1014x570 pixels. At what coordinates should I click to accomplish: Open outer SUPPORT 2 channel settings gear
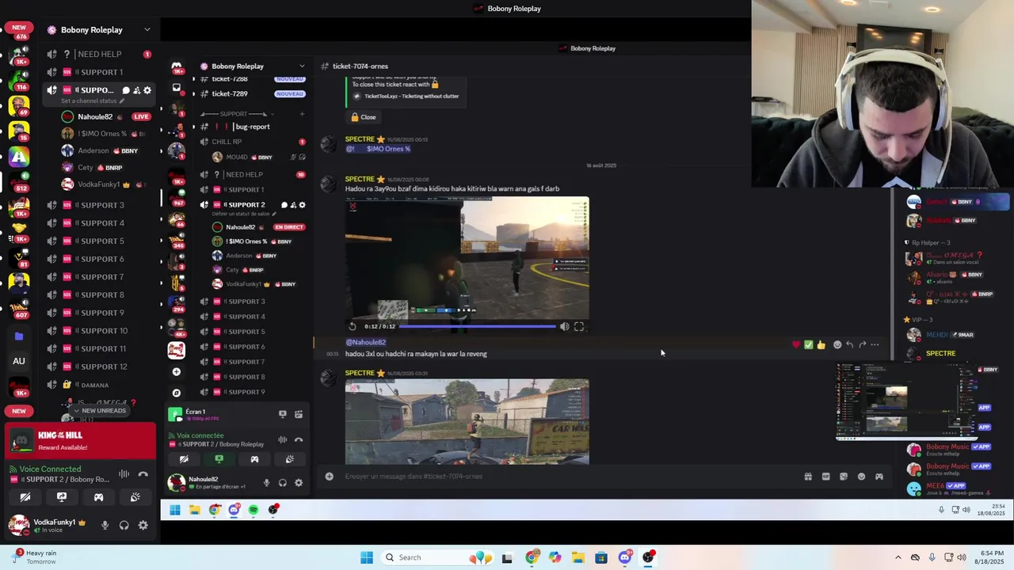[x=147, y=90]
